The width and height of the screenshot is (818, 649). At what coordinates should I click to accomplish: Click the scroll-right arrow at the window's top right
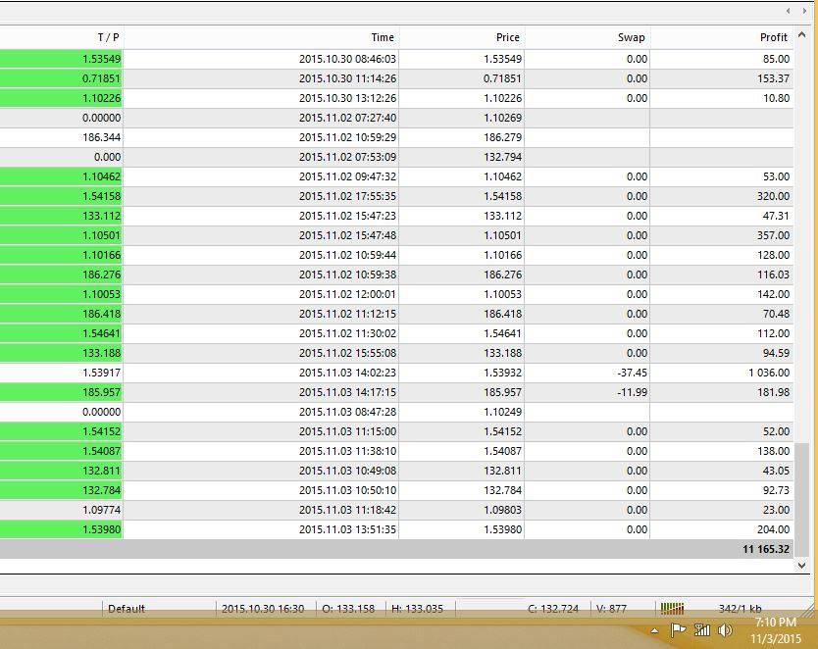804,11
